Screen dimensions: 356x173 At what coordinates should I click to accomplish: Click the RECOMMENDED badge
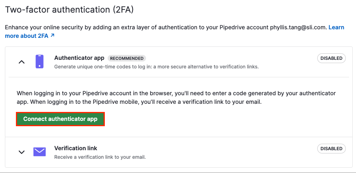127,58
